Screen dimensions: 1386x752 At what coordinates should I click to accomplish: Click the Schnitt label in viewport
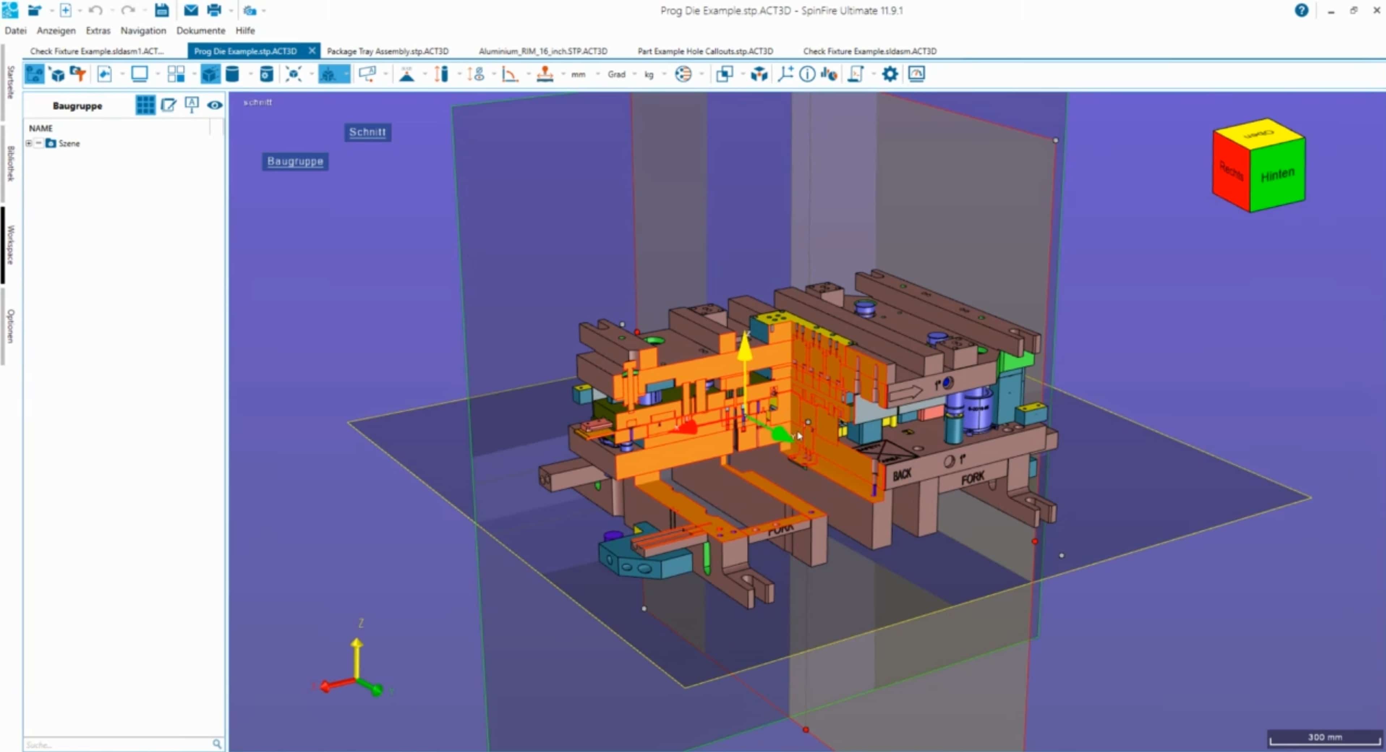click(367, 132)
